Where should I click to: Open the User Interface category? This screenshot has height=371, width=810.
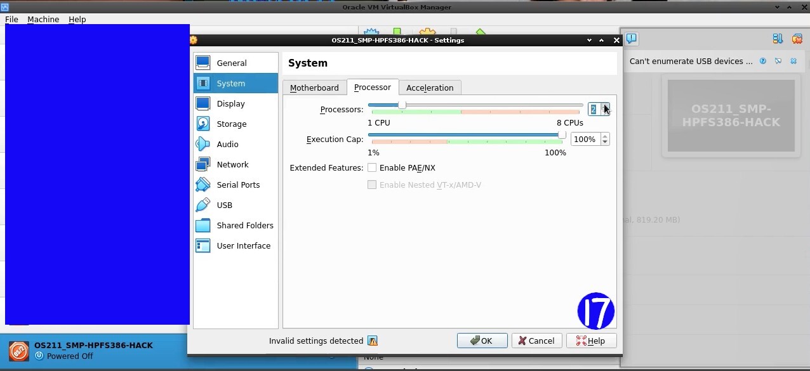point(236,245)
